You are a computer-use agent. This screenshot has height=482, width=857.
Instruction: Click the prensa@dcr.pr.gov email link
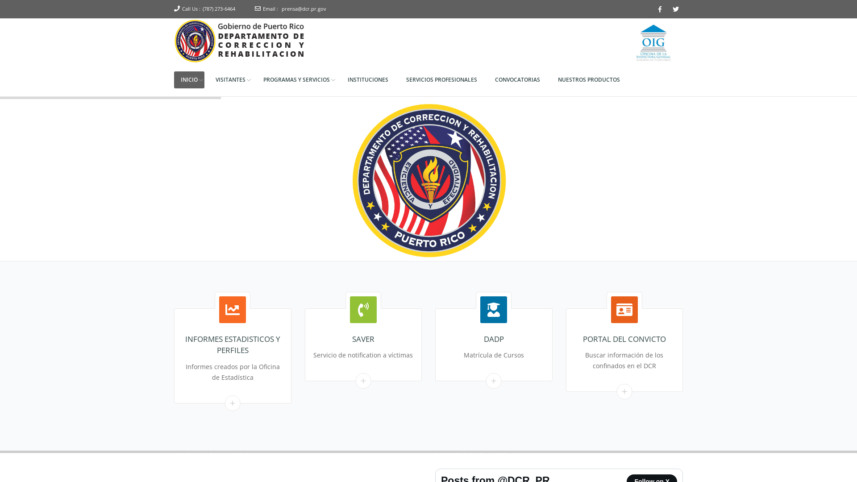pyautogui.click(x=304, y=9)
